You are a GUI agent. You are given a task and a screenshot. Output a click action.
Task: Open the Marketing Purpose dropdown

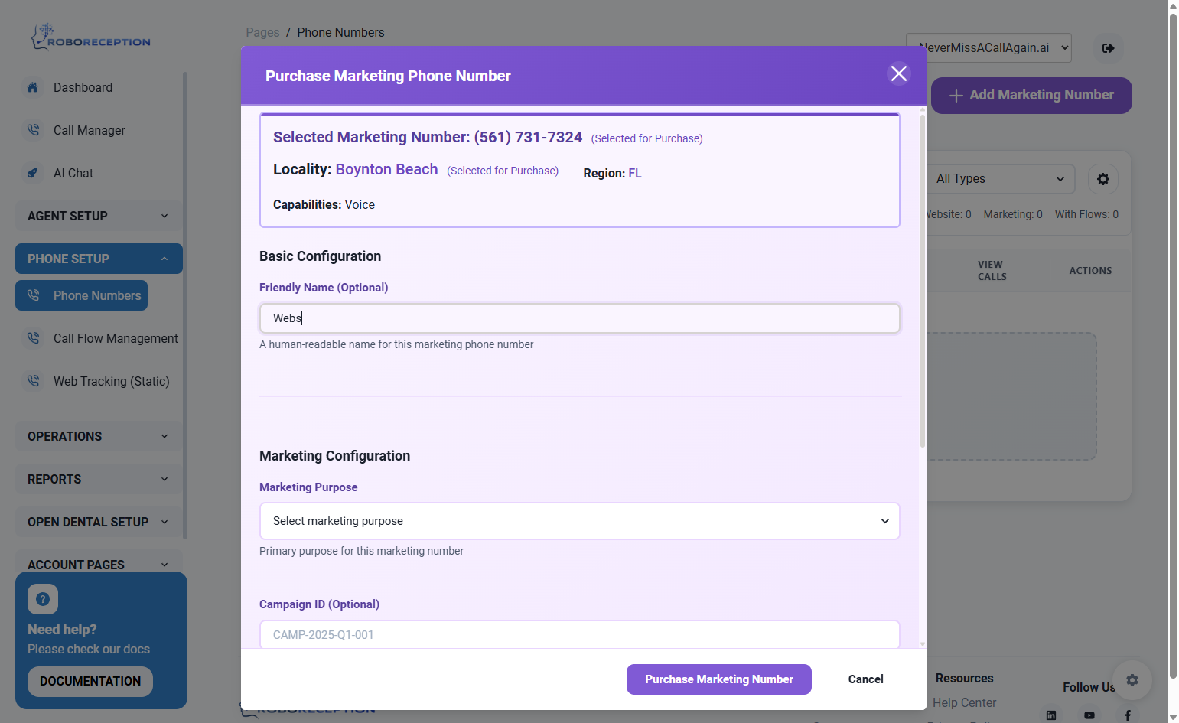tap(580, 521)
